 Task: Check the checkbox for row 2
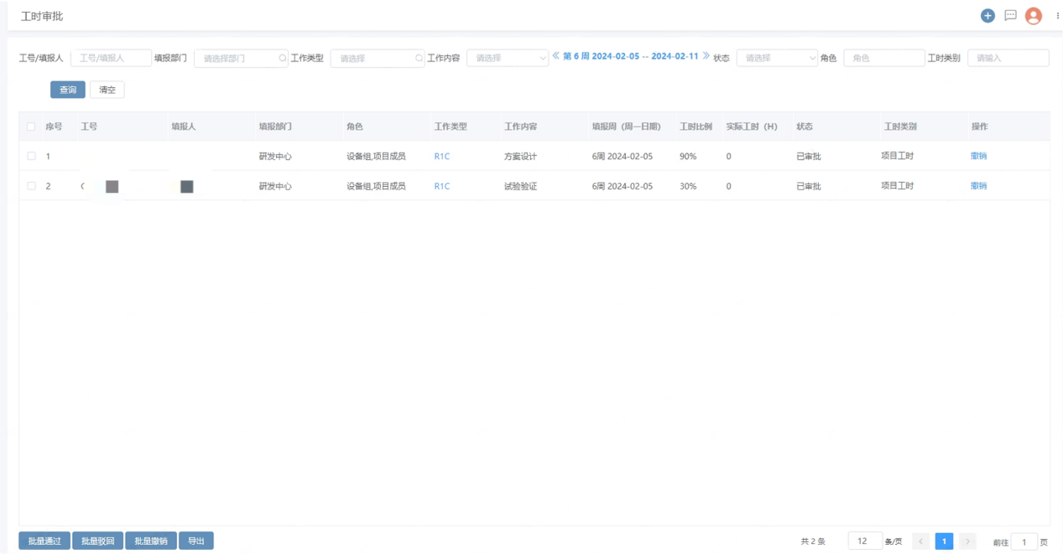tap(31, 186)
